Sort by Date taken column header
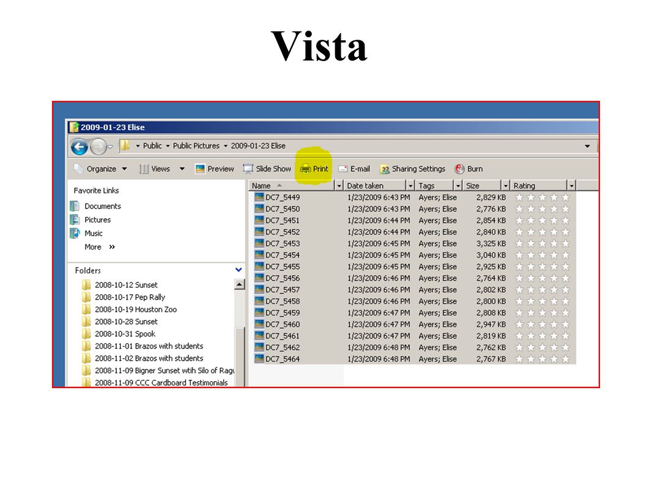 (375, 185)
